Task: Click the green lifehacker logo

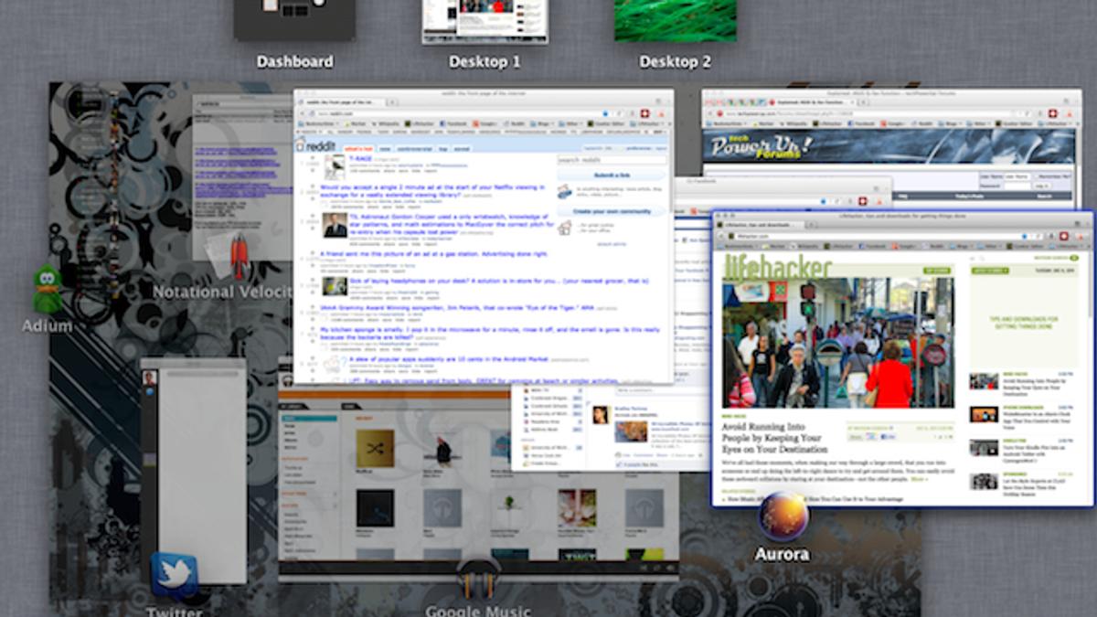Action: click(x=777, y=266)
